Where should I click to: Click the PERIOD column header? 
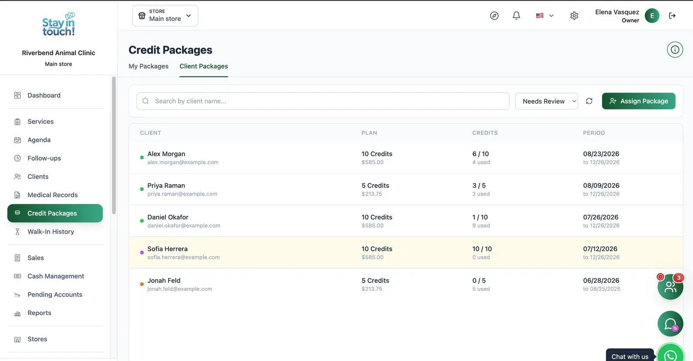(594, 133)
